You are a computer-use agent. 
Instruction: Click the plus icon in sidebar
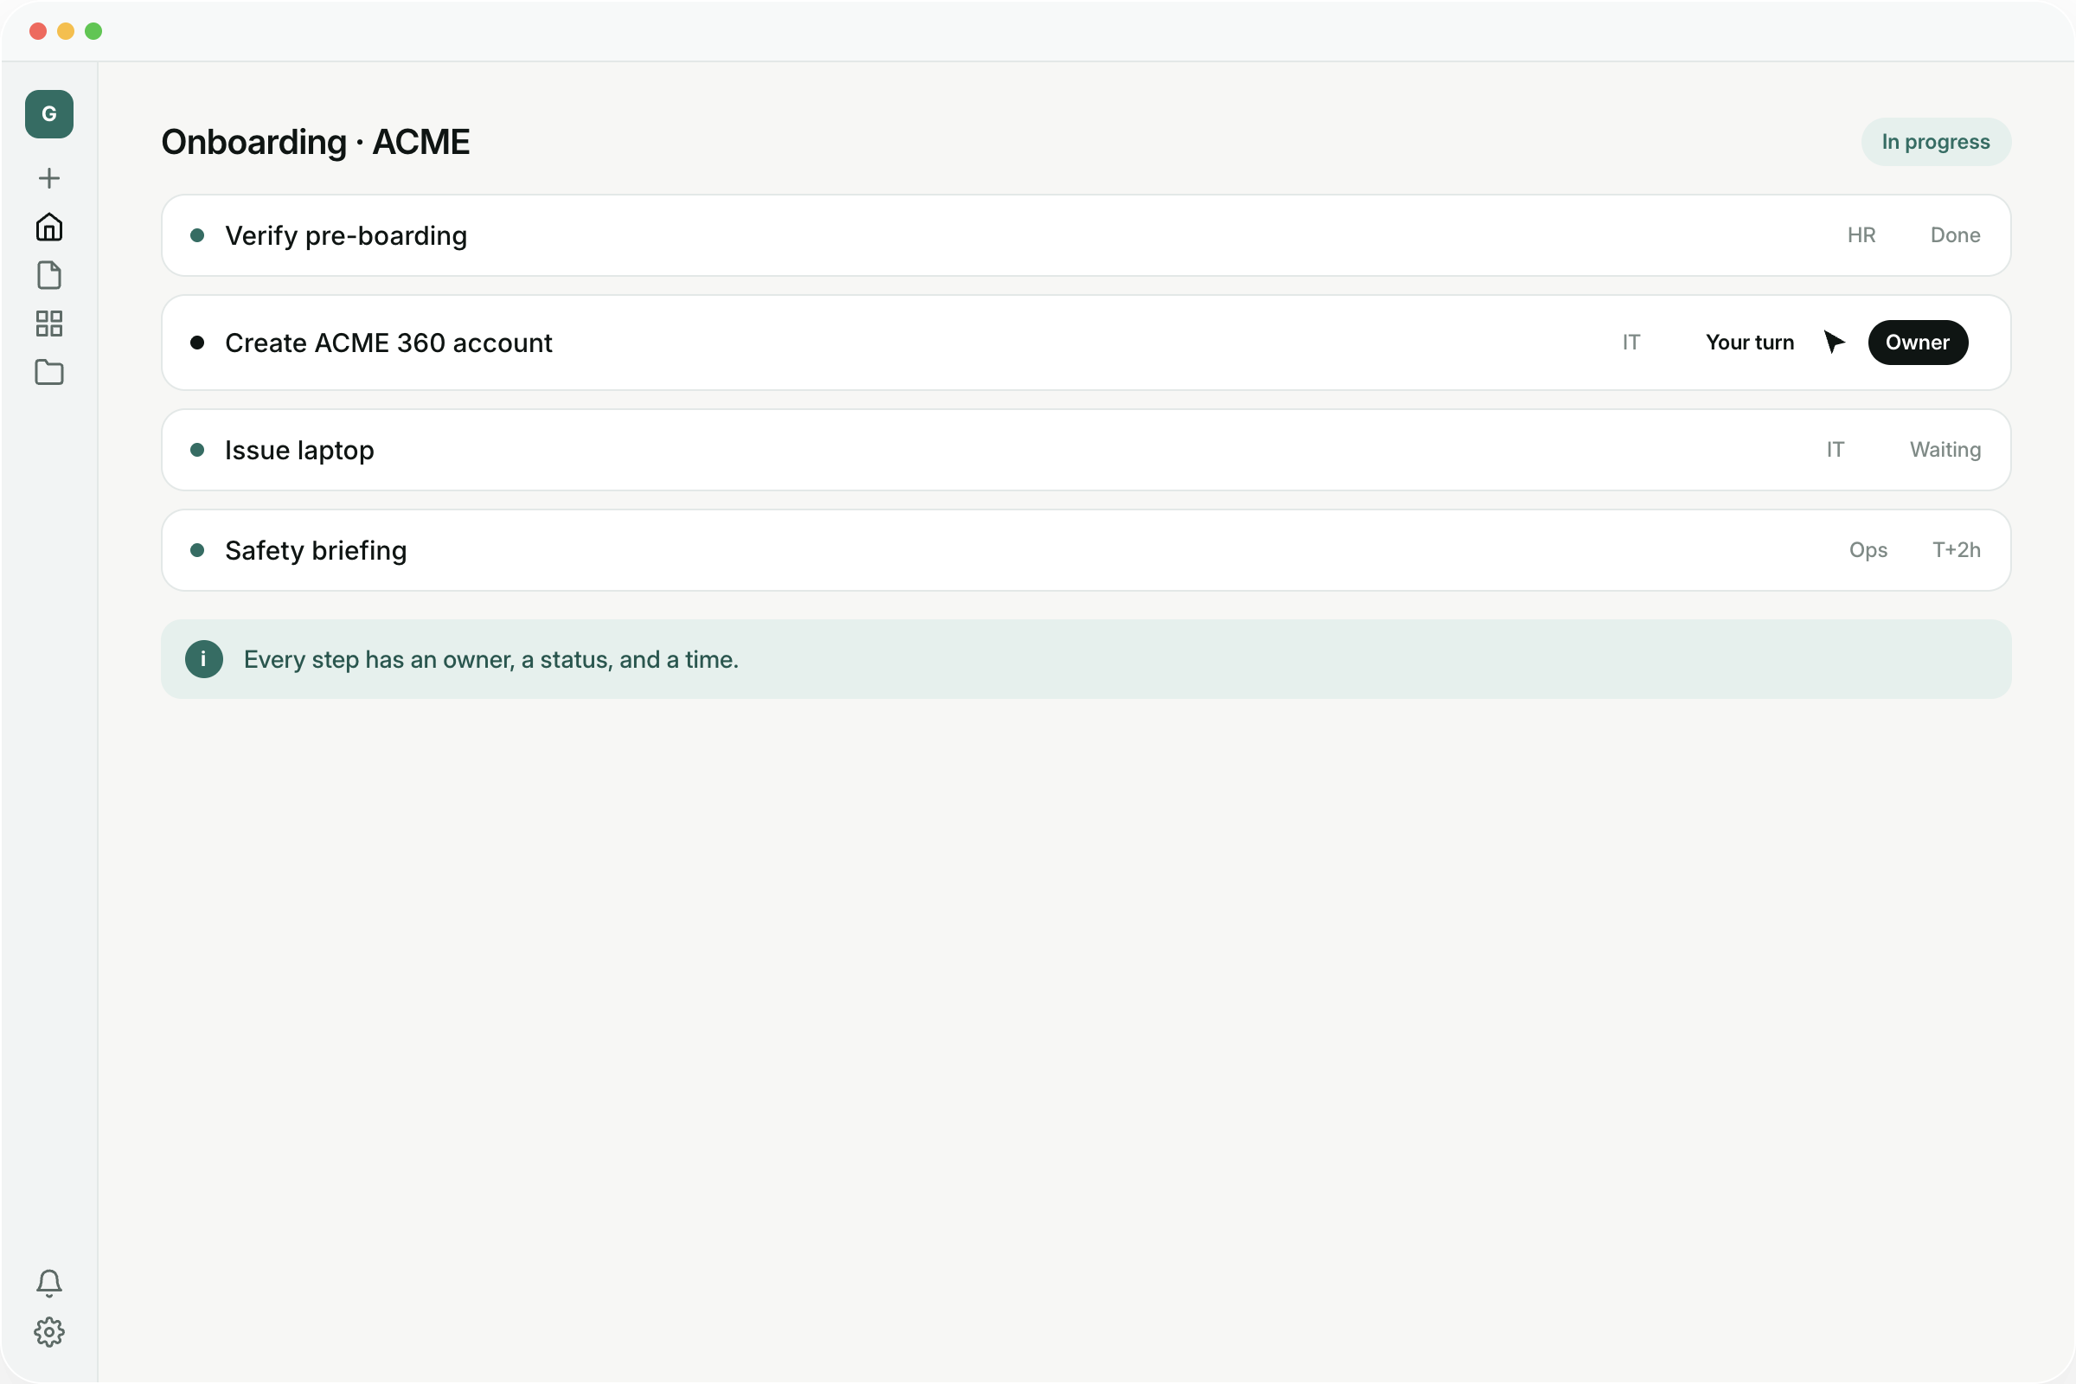click(x=49, y=178)
